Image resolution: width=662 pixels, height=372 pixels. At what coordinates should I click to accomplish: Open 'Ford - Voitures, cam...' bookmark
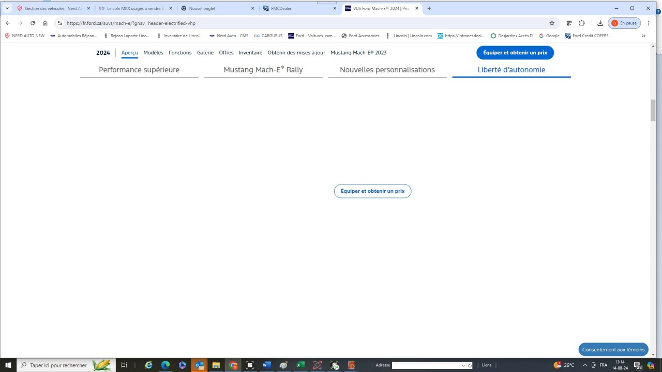coord(312,36)
